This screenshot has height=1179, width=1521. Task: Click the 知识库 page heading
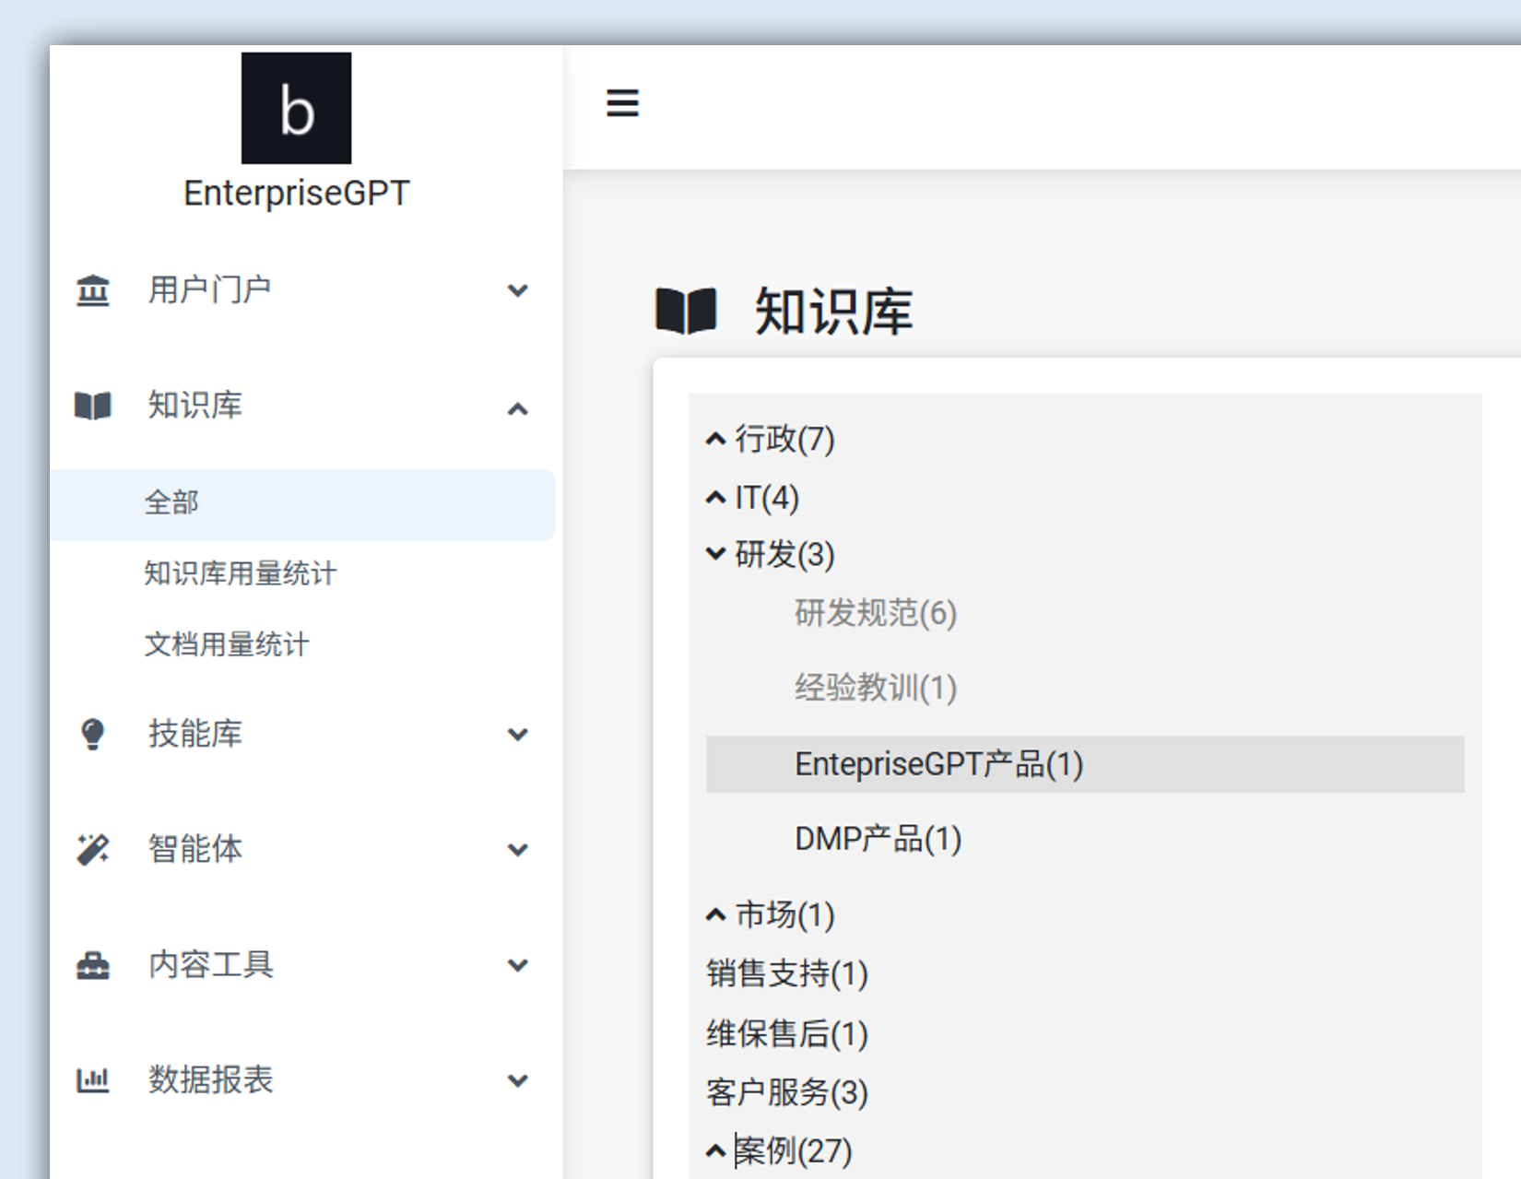coord(833,312)
